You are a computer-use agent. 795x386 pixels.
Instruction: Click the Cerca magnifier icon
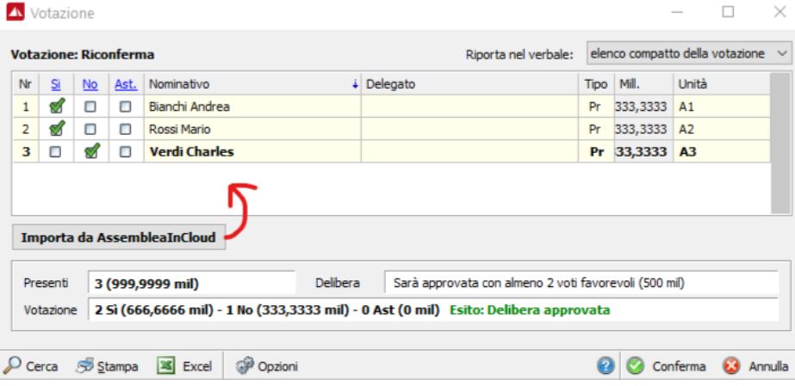(x=12, y=365)
